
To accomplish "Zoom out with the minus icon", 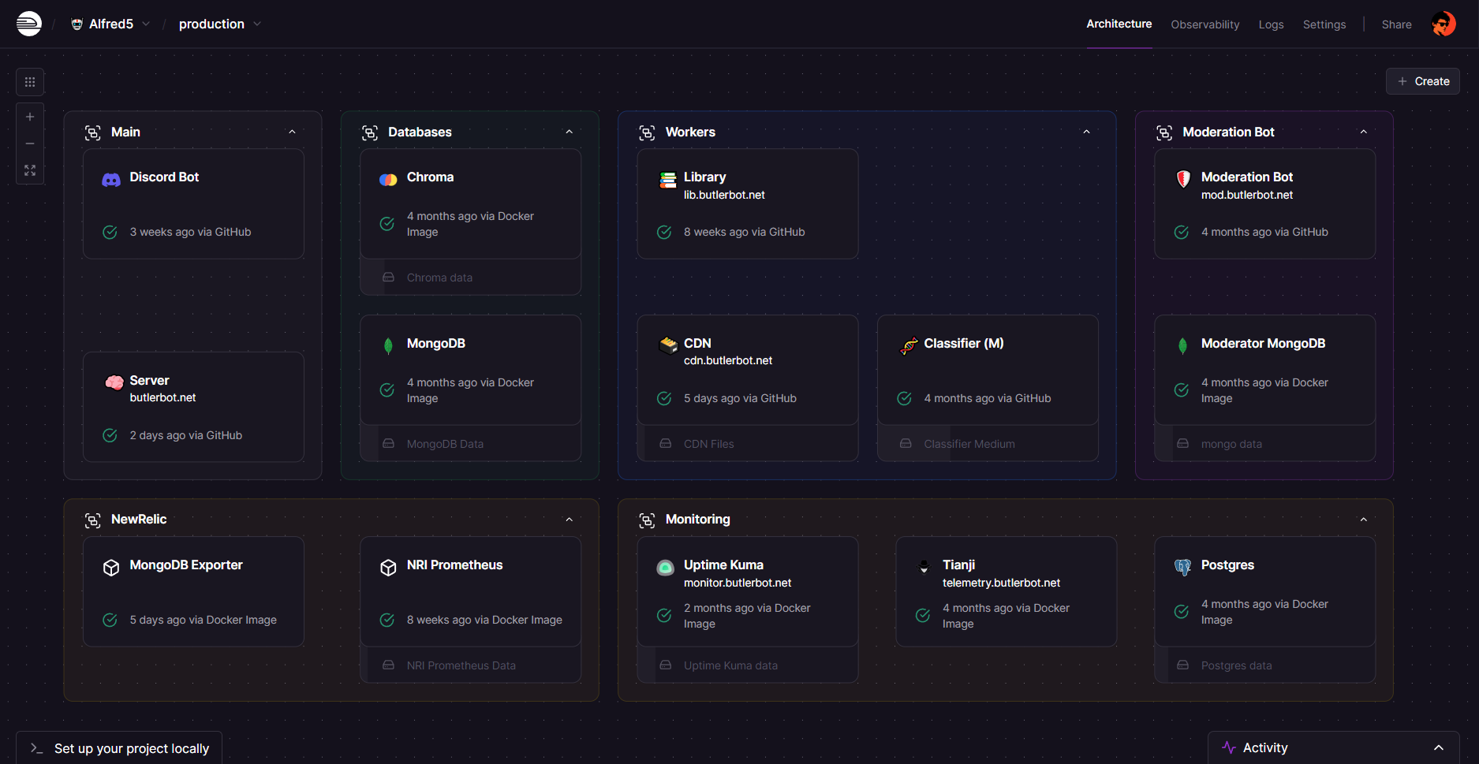I will point(30,143).
